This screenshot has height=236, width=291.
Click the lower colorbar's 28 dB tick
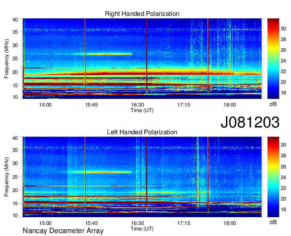coord(283,156)
